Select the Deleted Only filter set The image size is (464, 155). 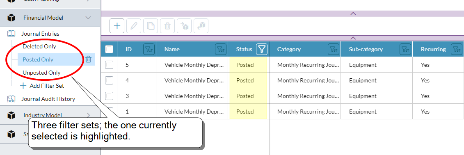click(x=39, y=46)
